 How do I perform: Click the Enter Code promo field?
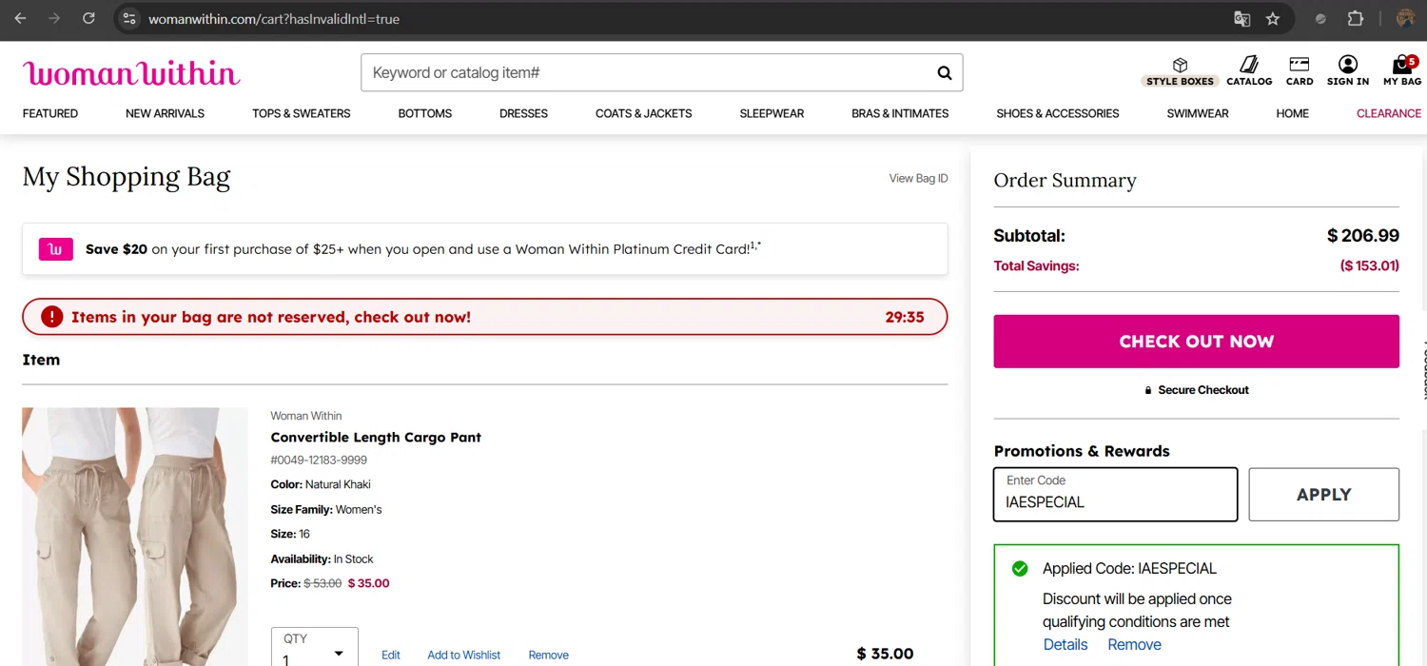[x=1115, y=495]
